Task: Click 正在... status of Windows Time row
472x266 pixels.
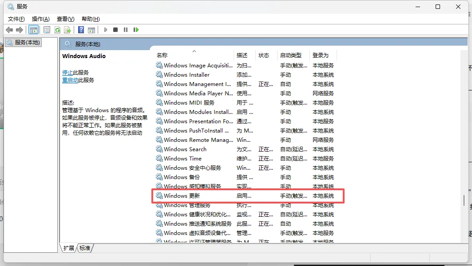Action: (x=266, y=159)
